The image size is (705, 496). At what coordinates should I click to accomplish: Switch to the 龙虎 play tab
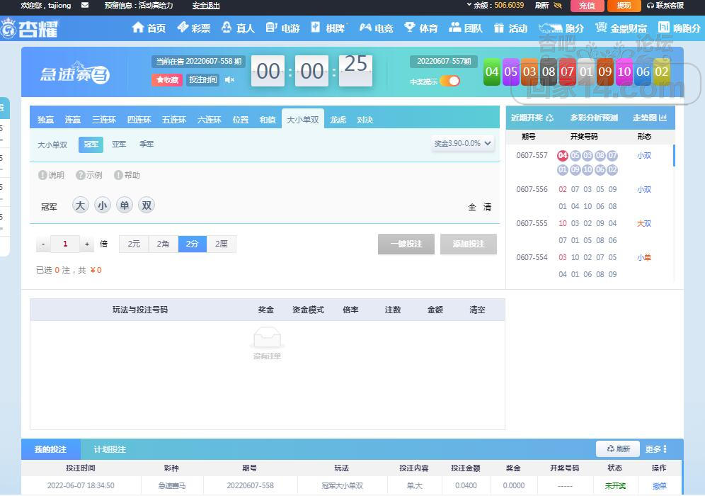coord(338,120)
